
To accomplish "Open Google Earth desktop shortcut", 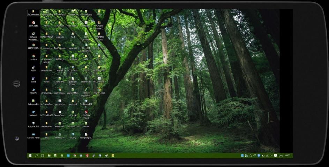I will pyautogui.click(x=99, y=45).
